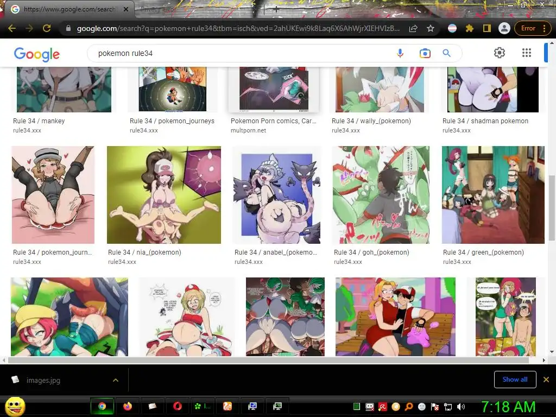Show all downloads
The image size is (556, 417).
pos(515,380)
